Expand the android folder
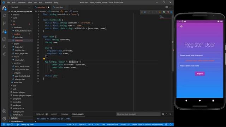 tap(16, 14)
